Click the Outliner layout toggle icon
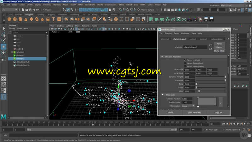The image size is (252, 142). tap(3, 97)
